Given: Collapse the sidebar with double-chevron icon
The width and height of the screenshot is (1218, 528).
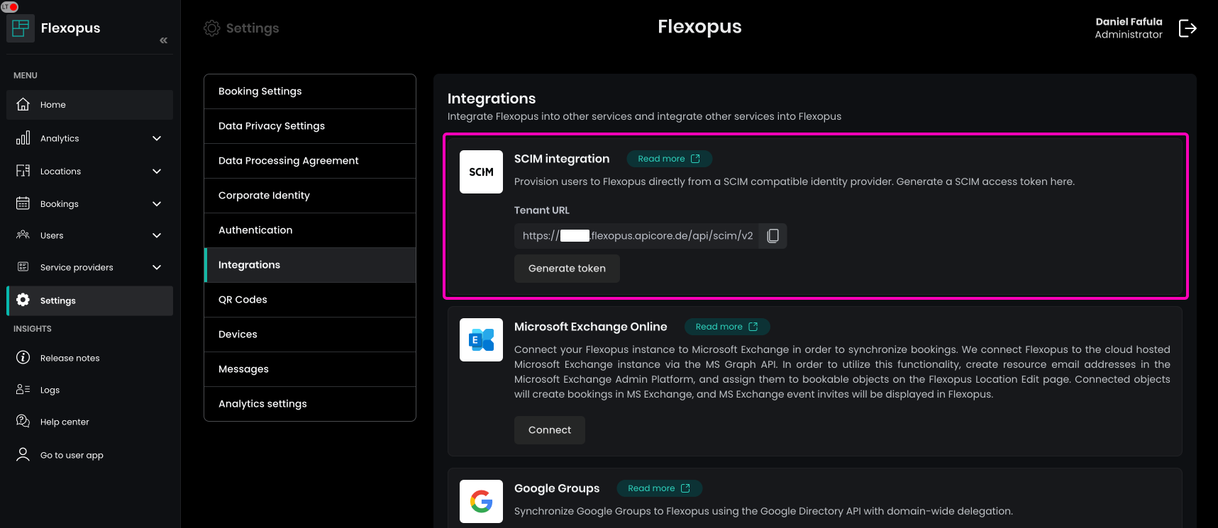Looking at the screenshot, I should (164, 40).
